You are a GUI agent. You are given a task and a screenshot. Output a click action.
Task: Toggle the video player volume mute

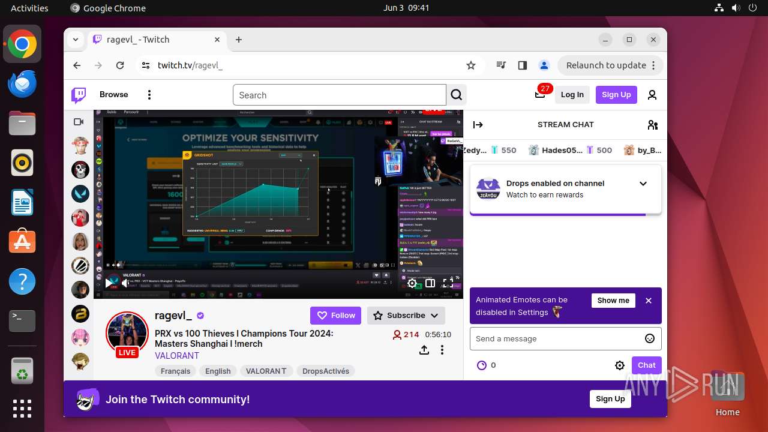click(125, 283)
